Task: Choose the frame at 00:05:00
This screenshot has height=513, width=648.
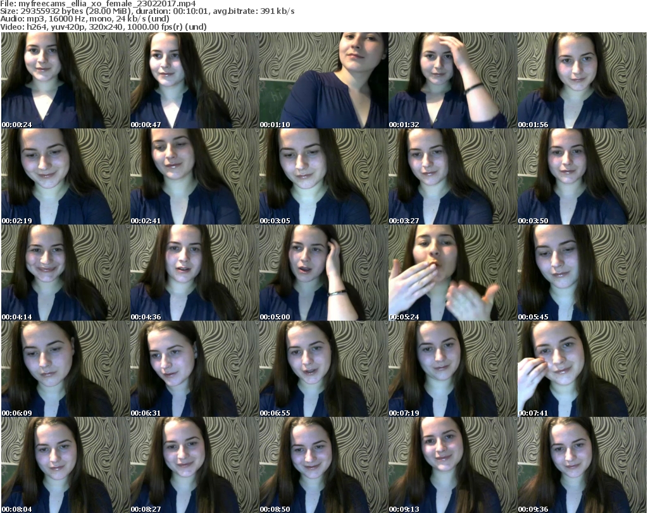Action: (323, 273)
